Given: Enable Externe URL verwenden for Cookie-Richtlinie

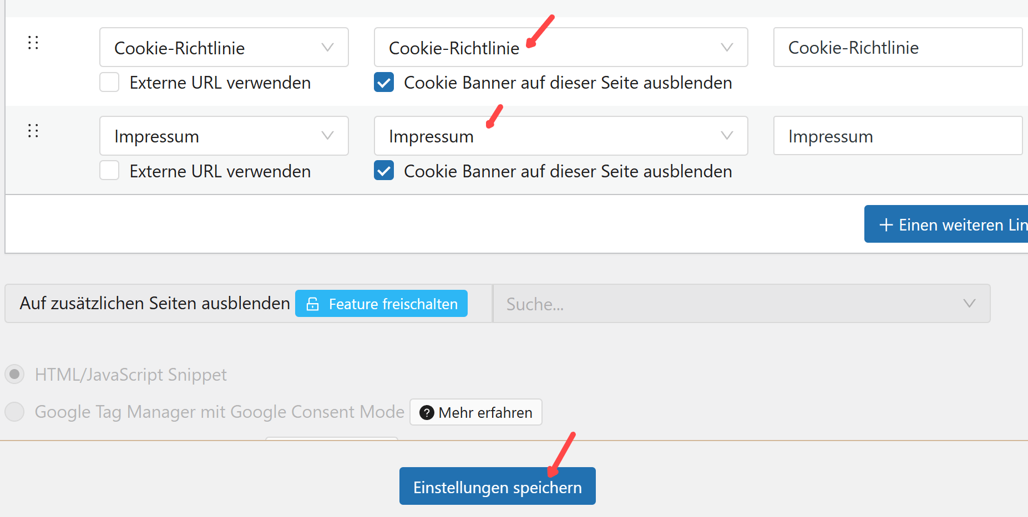Looking at the screenshot, I should (x=109, y=83).
